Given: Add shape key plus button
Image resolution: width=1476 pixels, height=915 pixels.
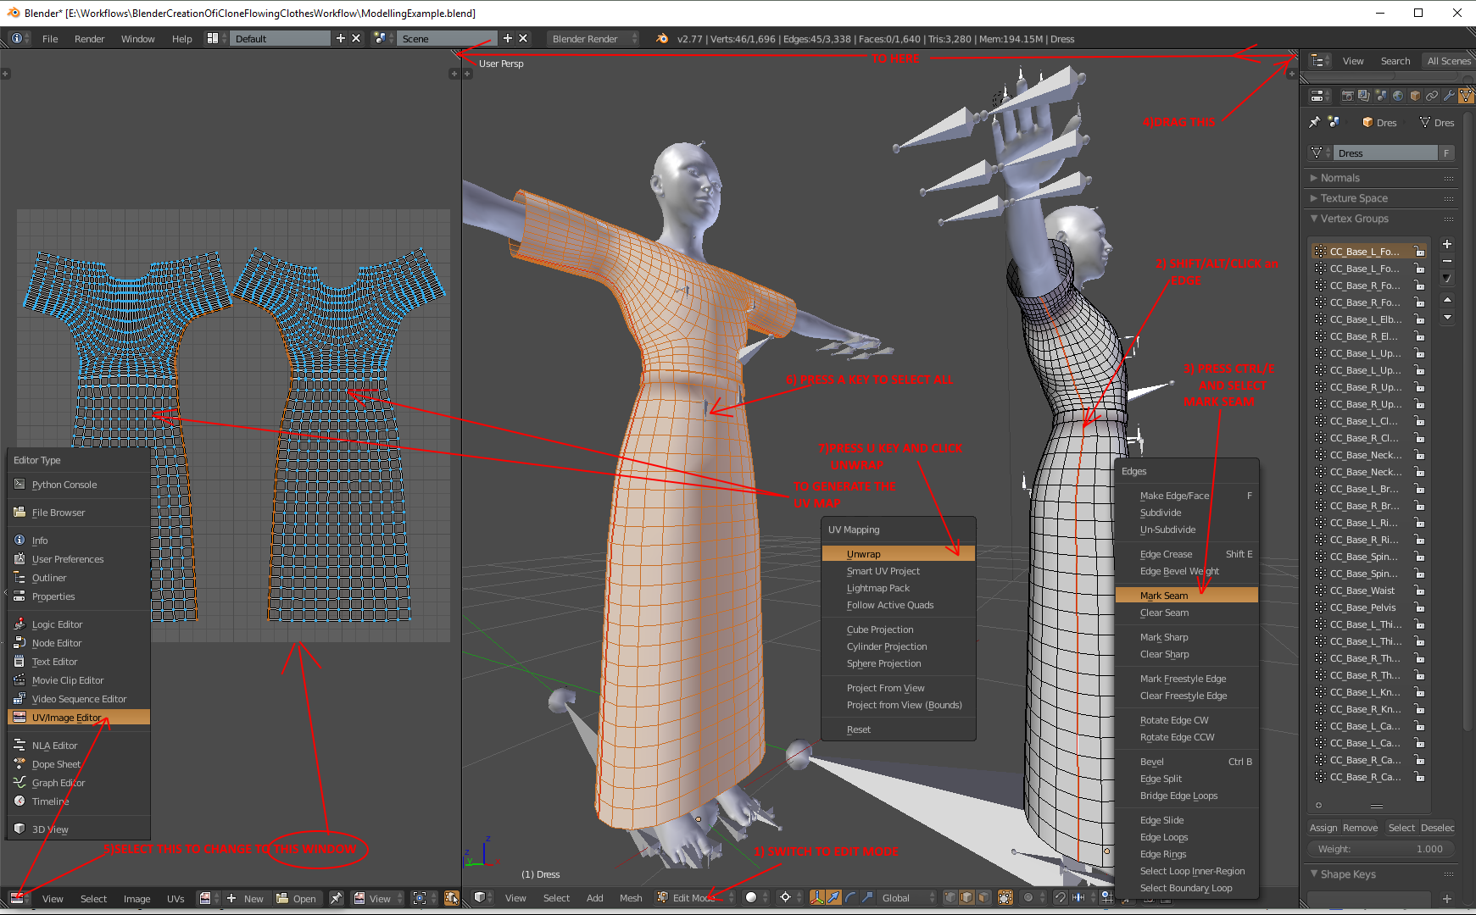Looking at the screenshot, I should [1447, 899].
